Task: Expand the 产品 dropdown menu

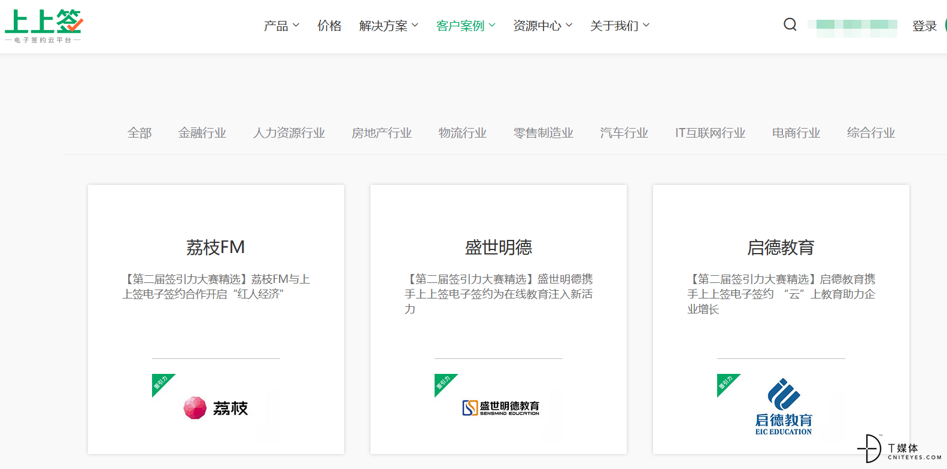Action: 281,26
